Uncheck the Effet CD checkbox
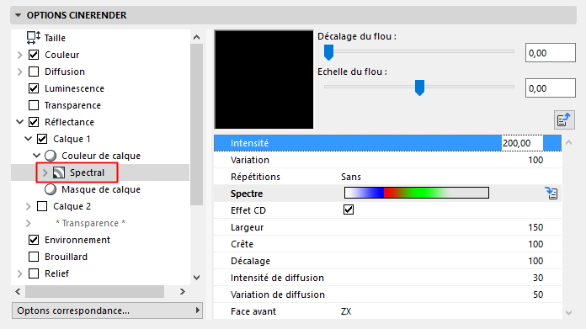The width and height of the screenshot is (586, 329). click(x=349, y=210)
